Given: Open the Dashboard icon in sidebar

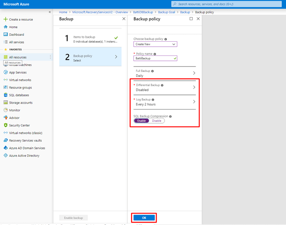Looking at the screenshot, I should point(5,34).
